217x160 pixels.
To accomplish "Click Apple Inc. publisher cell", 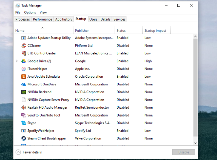I will [82, 69].
